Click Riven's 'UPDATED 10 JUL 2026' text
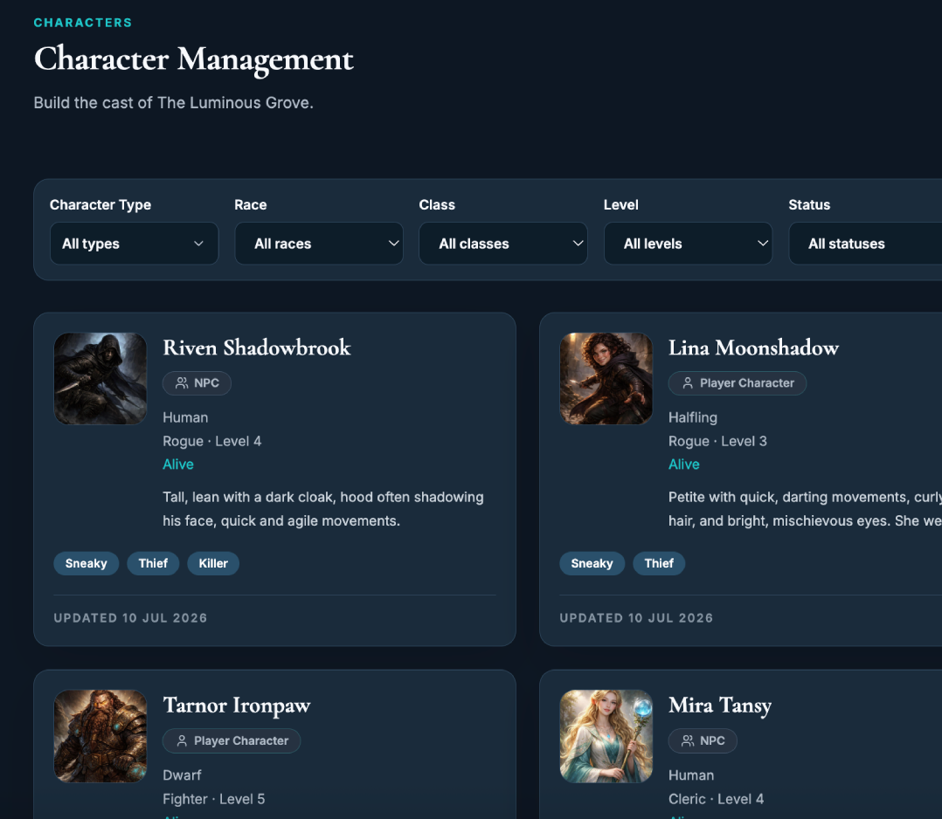942x819 pixels. pos(130,618)
